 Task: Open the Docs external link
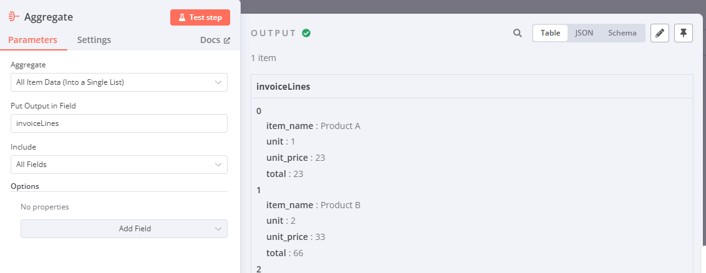(215, 40)
